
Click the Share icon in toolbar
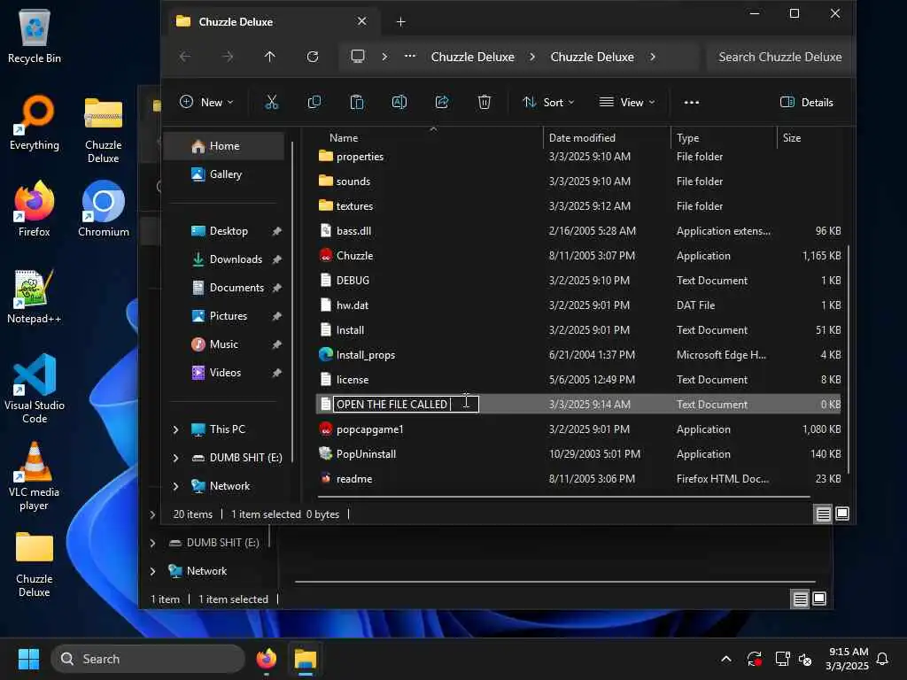(442, 103)
